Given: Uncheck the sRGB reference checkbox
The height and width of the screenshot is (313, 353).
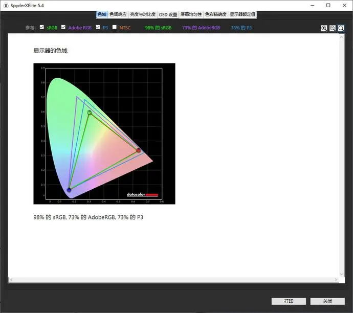Looking at the screenshot, I should click(x=42, y=27).
